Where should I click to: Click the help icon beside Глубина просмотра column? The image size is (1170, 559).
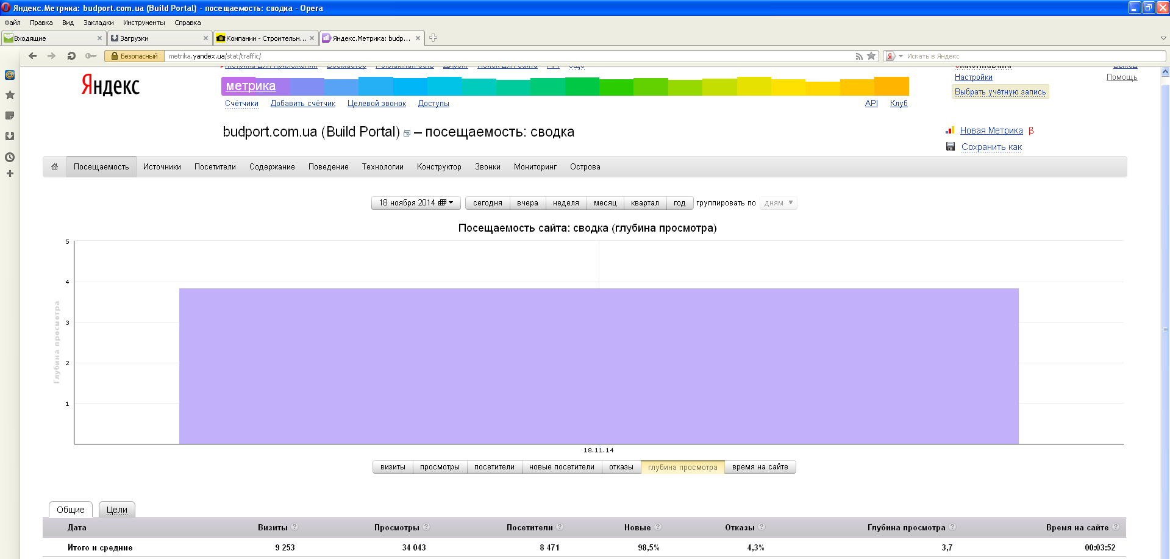[x=952, y=527]
